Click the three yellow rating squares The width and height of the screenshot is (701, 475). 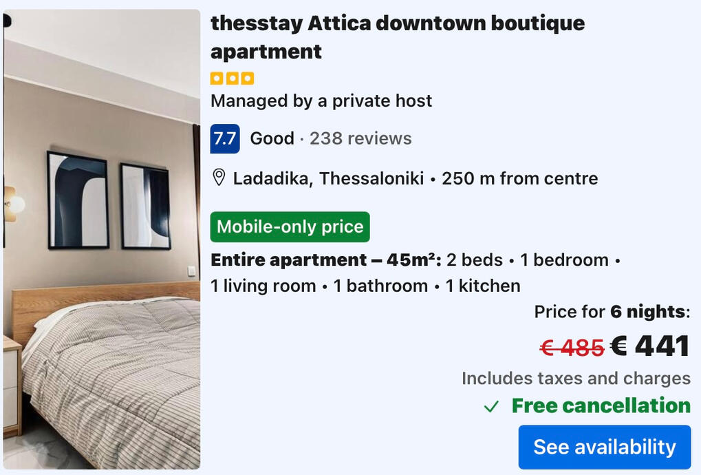[x=232, y=78]
